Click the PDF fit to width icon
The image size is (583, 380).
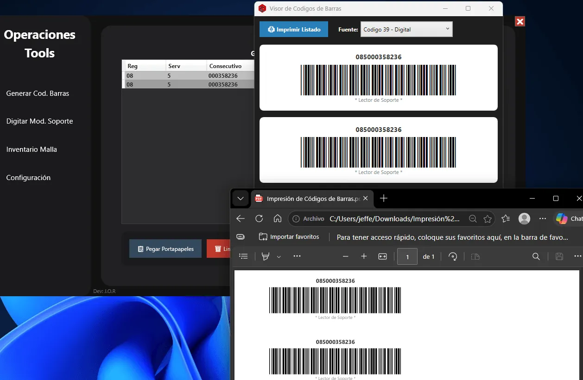point(382,256)
